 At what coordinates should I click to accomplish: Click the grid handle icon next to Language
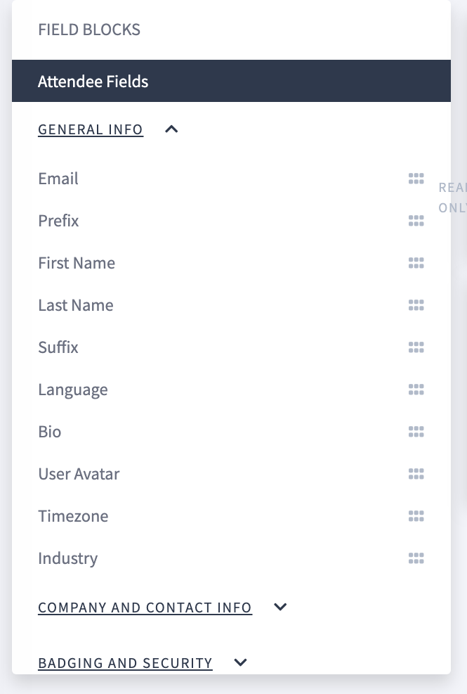pyautogui.click(x=416, y=390)
